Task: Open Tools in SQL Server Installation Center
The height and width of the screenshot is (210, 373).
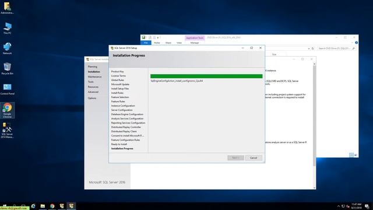Action: click(x=91, y=82)
